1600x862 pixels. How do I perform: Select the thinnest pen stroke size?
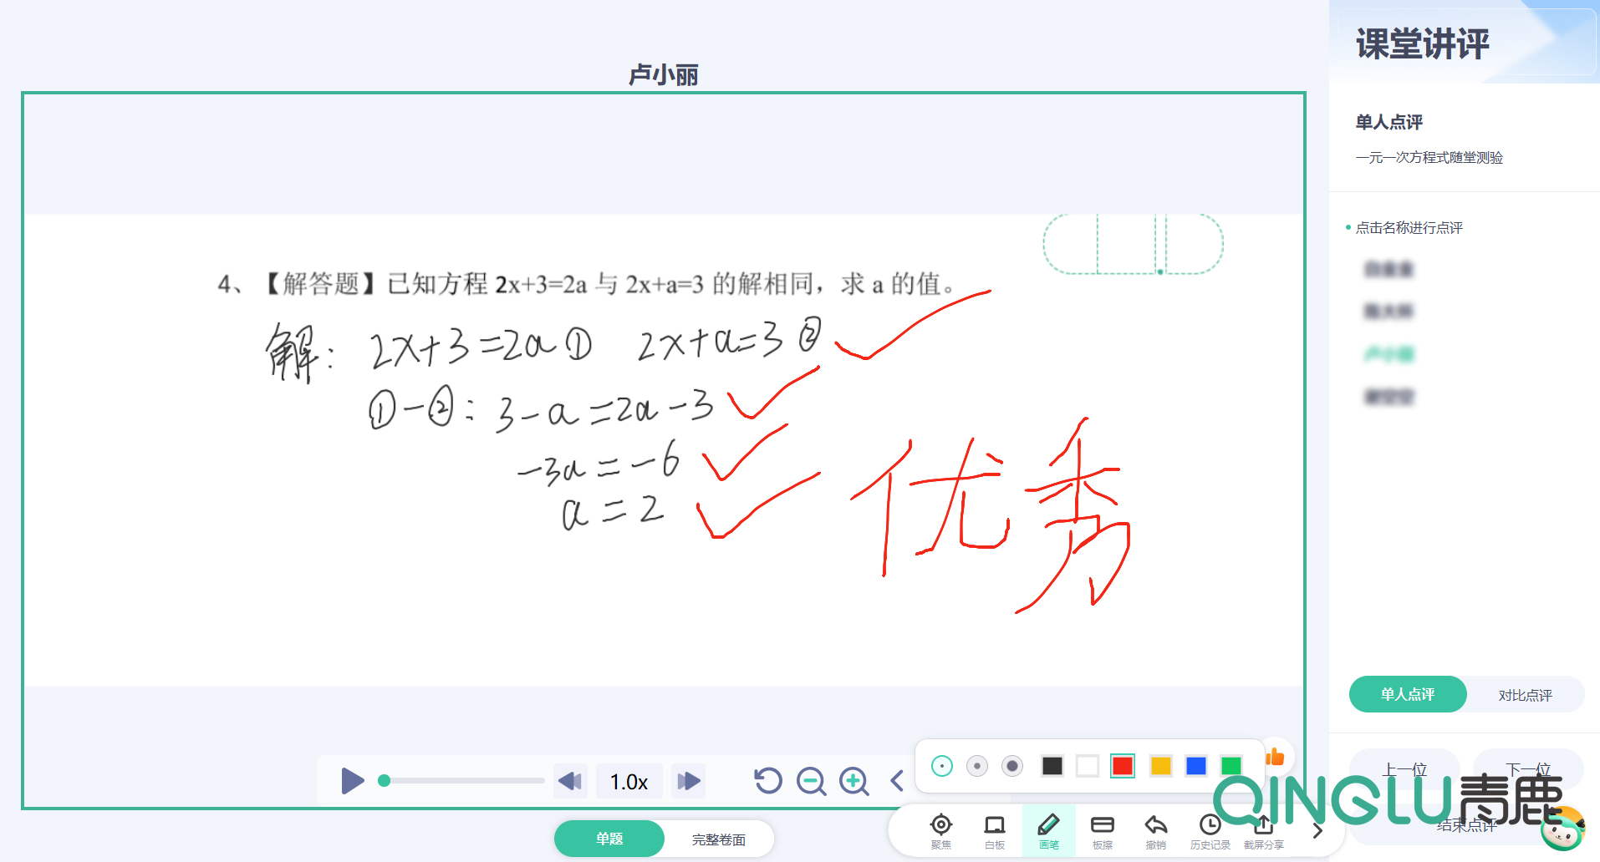pyautogui.click(x=941, y=766)
